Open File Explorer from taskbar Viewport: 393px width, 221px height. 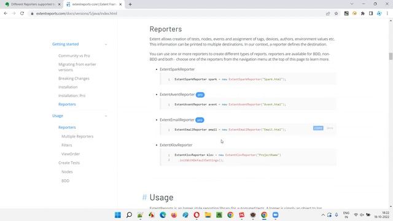click(x=208, y=215)
